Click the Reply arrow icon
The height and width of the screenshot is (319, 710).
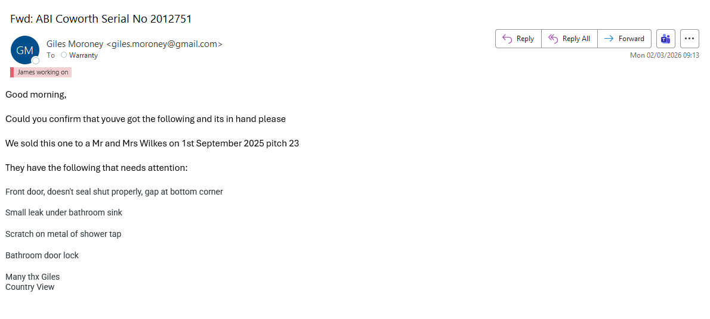point(507,39)
